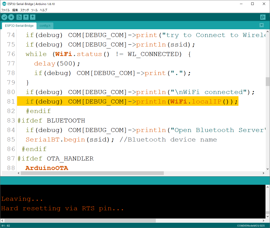Open the Serial Monitor magnifier icon
This screenshot has width=270, height=228.
[263, 17]
